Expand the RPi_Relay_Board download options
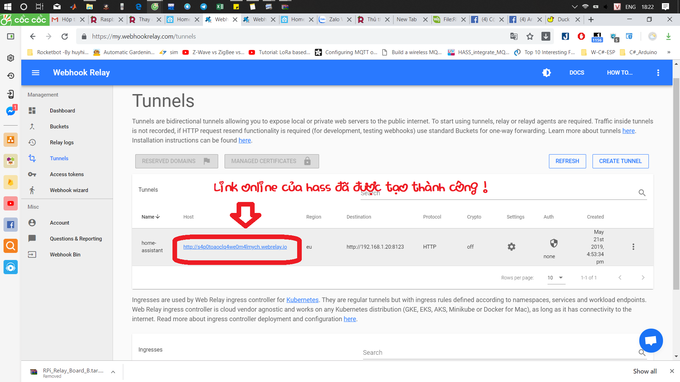Viewport: 680px width, 382px height. pos(113,372)
